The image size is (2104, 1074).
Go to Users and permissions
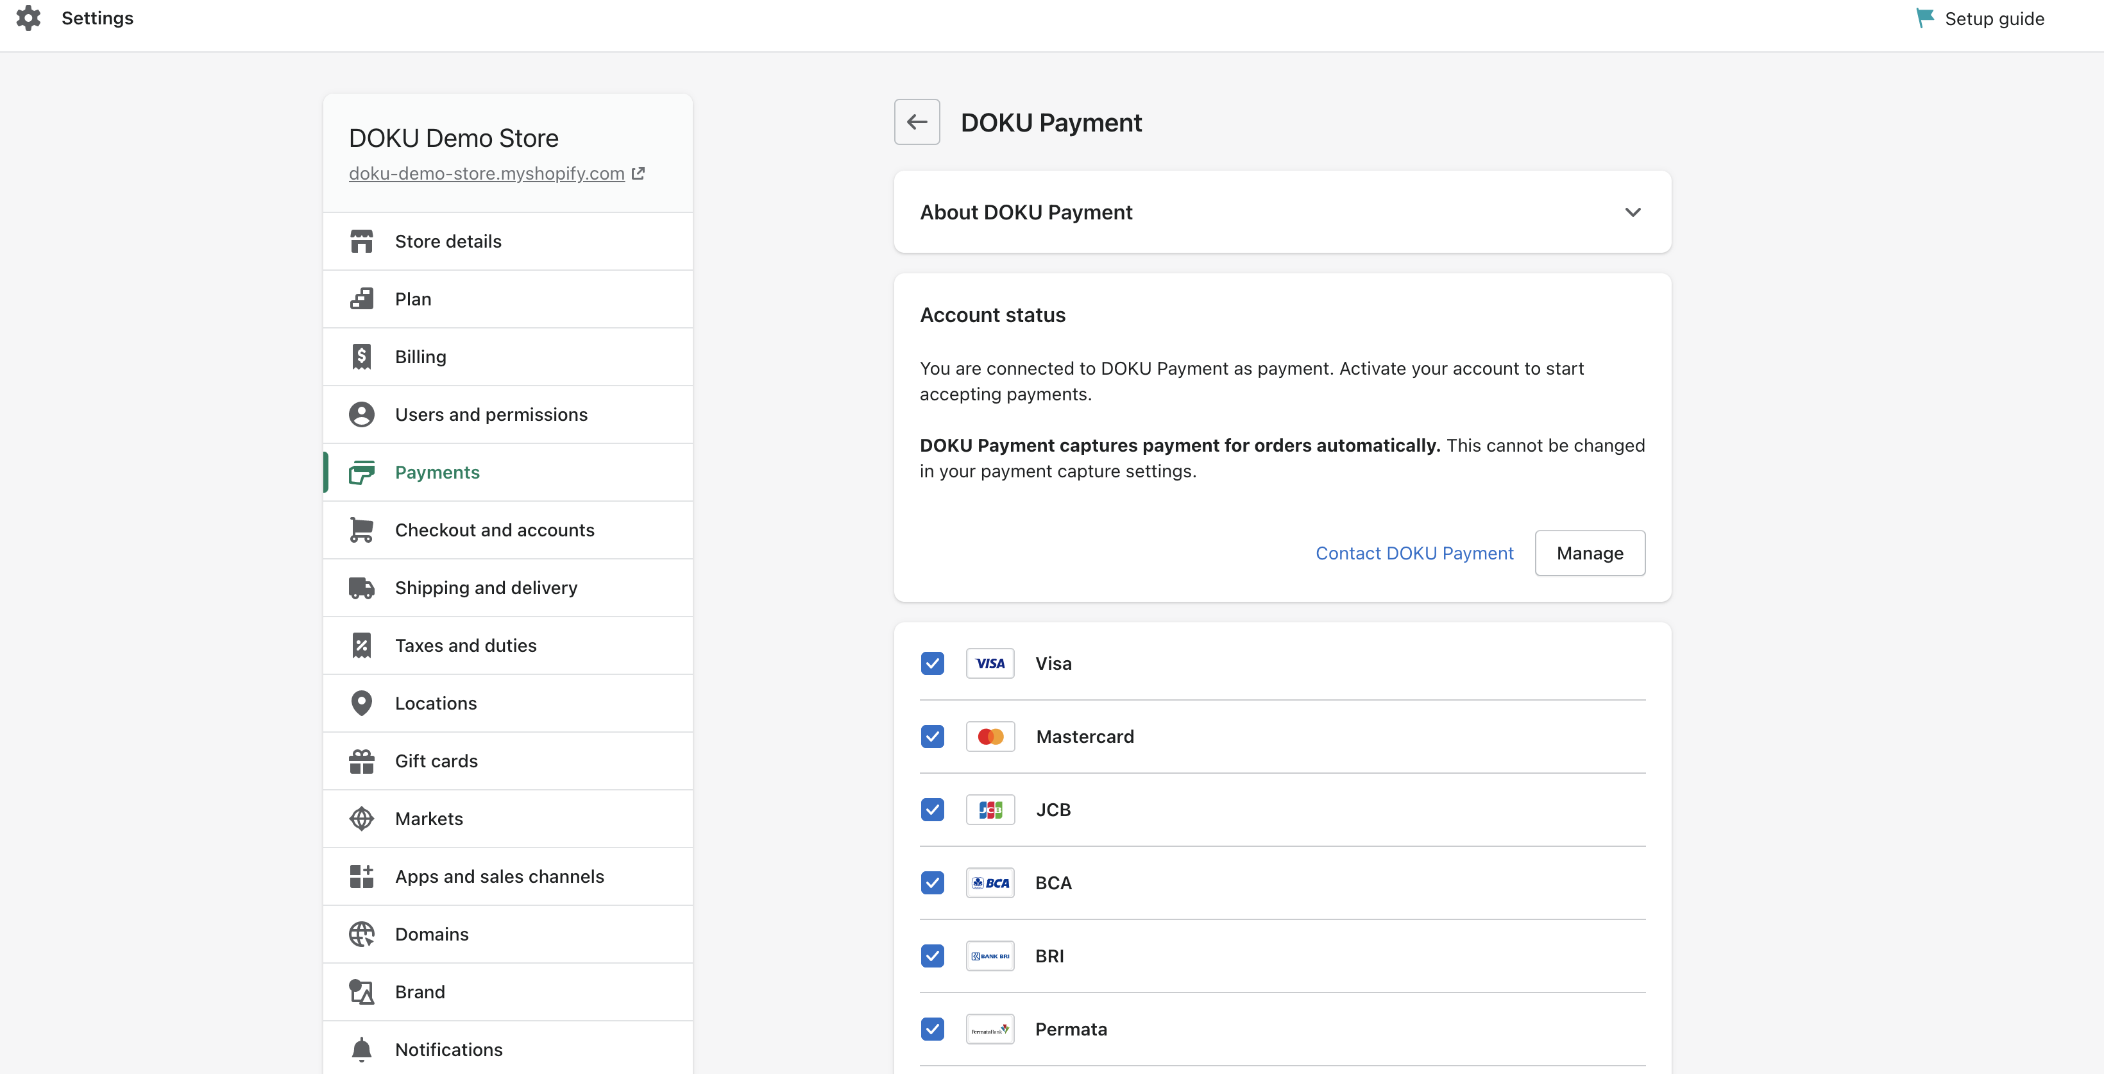(508, 414)
